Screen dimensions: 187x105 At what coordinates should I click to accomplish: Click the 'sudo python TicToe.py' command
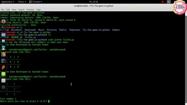point(61,40)
